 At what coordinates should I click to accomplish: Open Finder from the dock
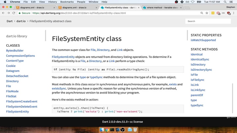pyautogui.click(x=102, y=130)
